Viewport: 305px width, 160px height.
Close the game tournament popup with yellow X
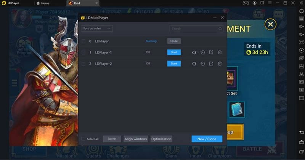coord(270,24)
